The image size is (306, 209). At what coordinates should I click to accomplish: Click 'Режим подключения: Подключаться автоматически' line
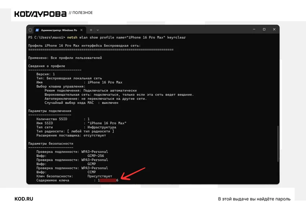point(91,90)
